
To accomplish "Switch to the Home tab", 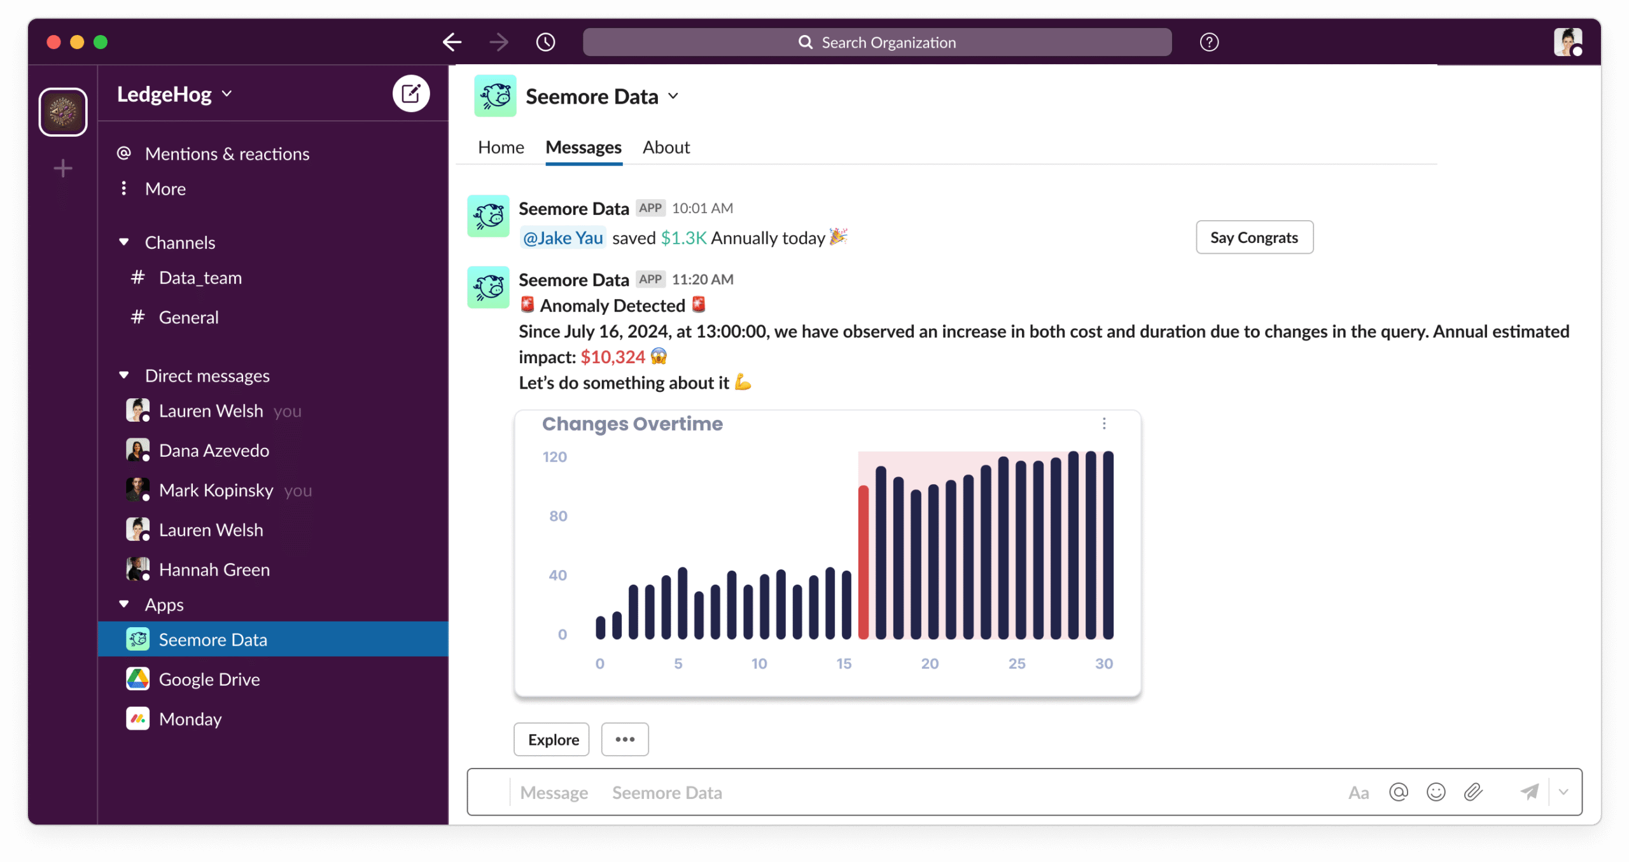I will [501, 148].
